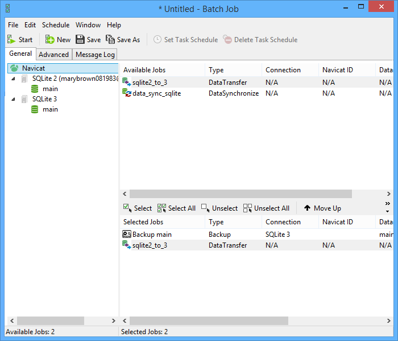The width and height of the screenshot is (398, 341).
Task: Start the batch job with the Start icon
Action: tap(11, 40)
